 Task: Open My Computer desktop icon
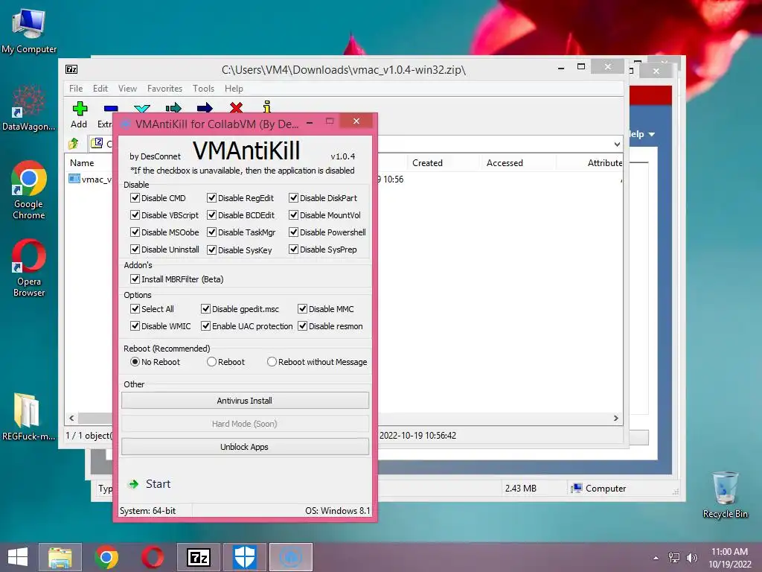point(29,30)
